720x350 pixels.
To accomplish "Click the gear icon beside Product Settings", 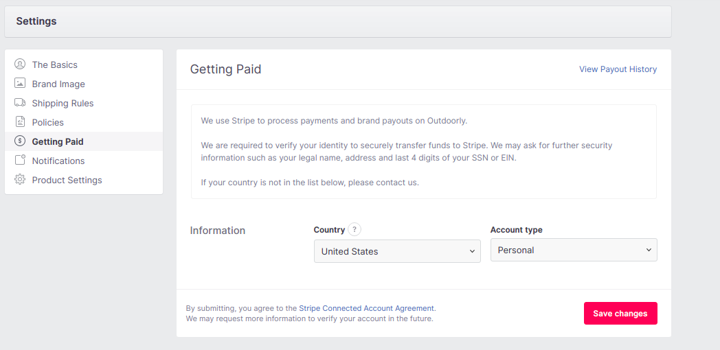I will click(20, 180).
